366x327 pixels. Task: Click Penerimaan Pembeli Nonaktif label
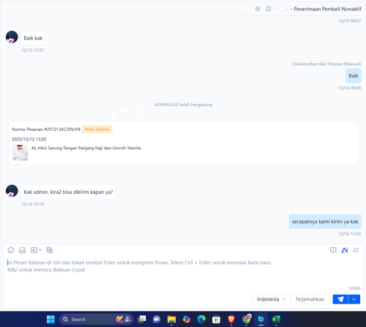327,9
